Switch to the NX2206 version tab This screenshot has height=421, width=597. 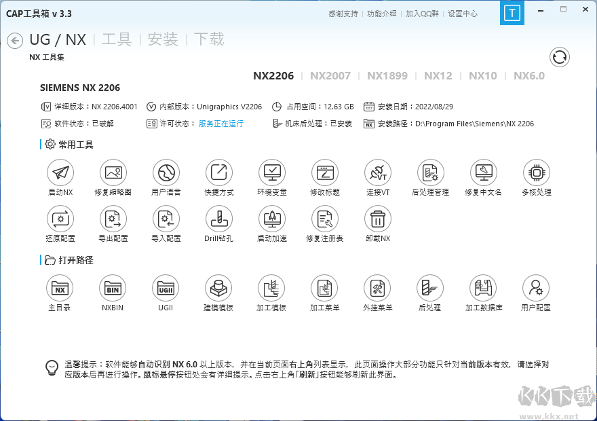pyautogui.click(x=273, y=76)
